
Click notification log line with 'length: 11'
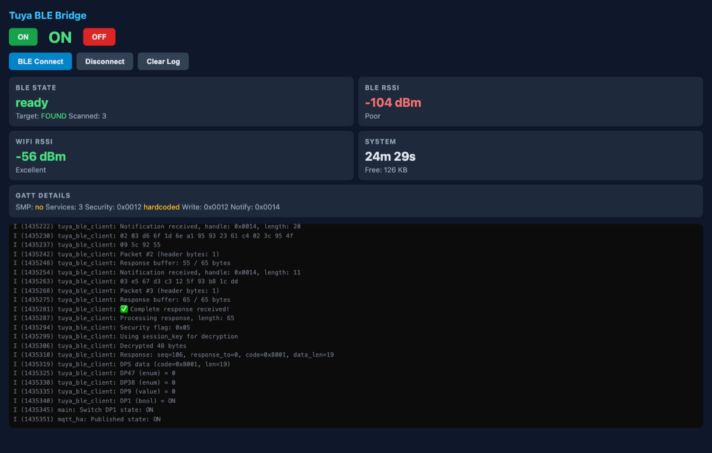point(157,272)
